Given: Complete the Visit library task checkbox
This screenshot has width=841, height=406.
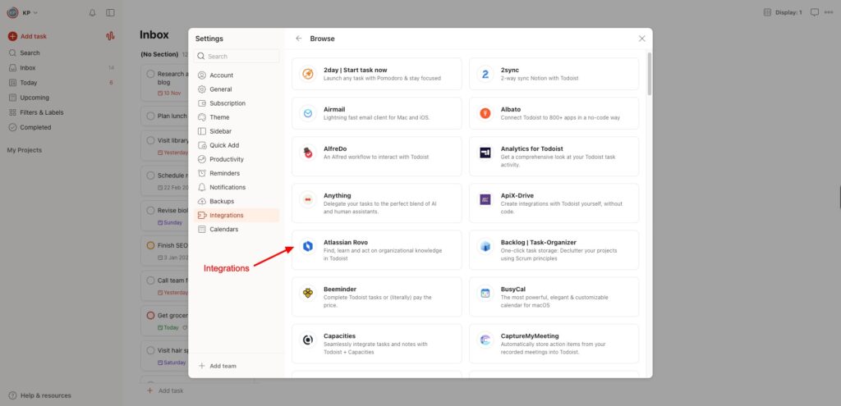Looking at the screenshot, I should [151, 140].
